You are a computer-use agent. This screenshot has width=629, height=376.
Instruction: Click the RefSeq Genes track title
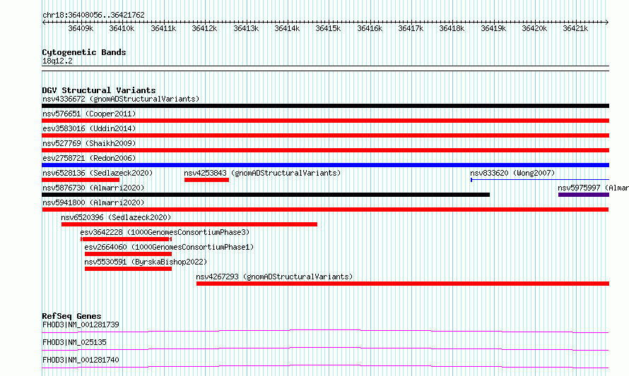point(71,316)
